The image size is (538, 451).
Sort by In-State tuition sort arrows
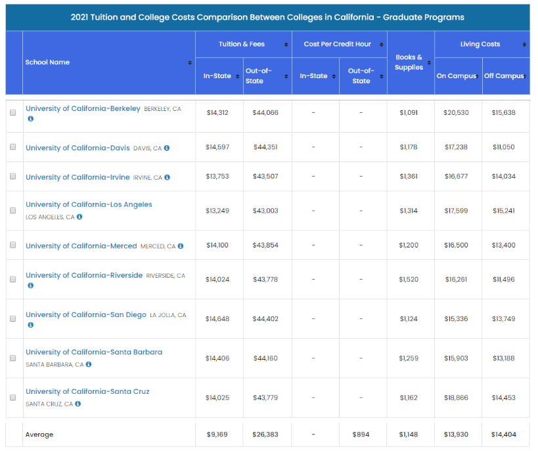pos(237,77)
